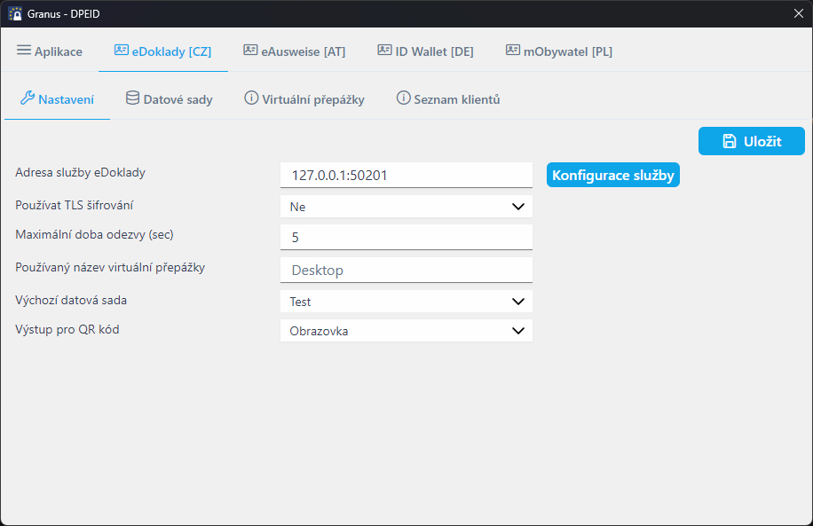813x526 pixels.
Task: Click the virtual counter name field showing Desktop
Action: point(406,270)
